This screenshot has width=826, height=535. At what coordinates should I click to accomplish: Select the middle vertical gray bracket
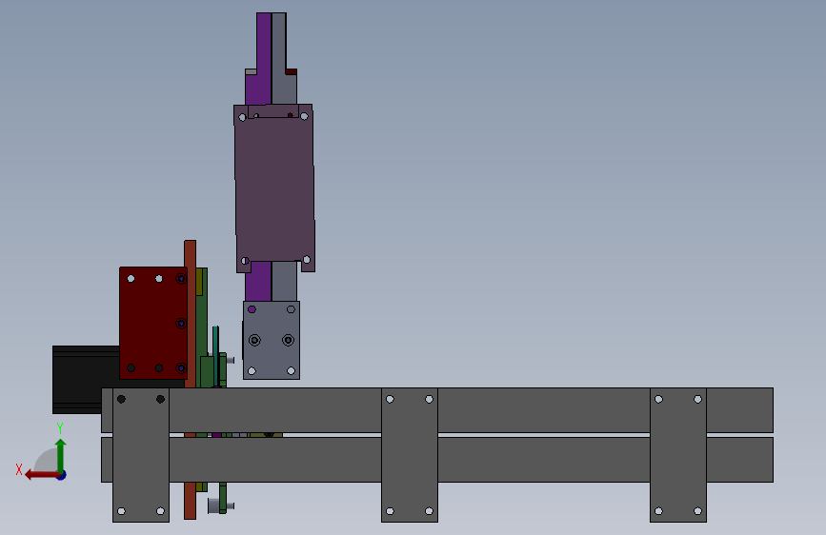tap(410, 455)
